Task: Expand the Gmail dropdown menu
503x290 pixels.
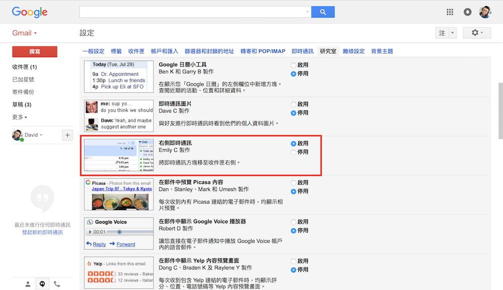Action: [25, 33]
